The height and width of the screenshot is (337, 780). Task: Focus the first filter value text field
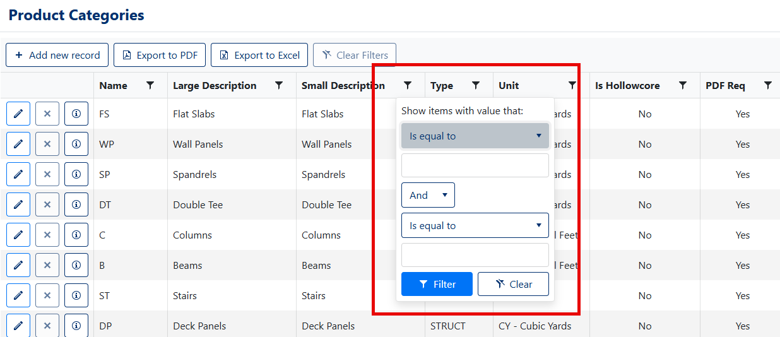475,165
